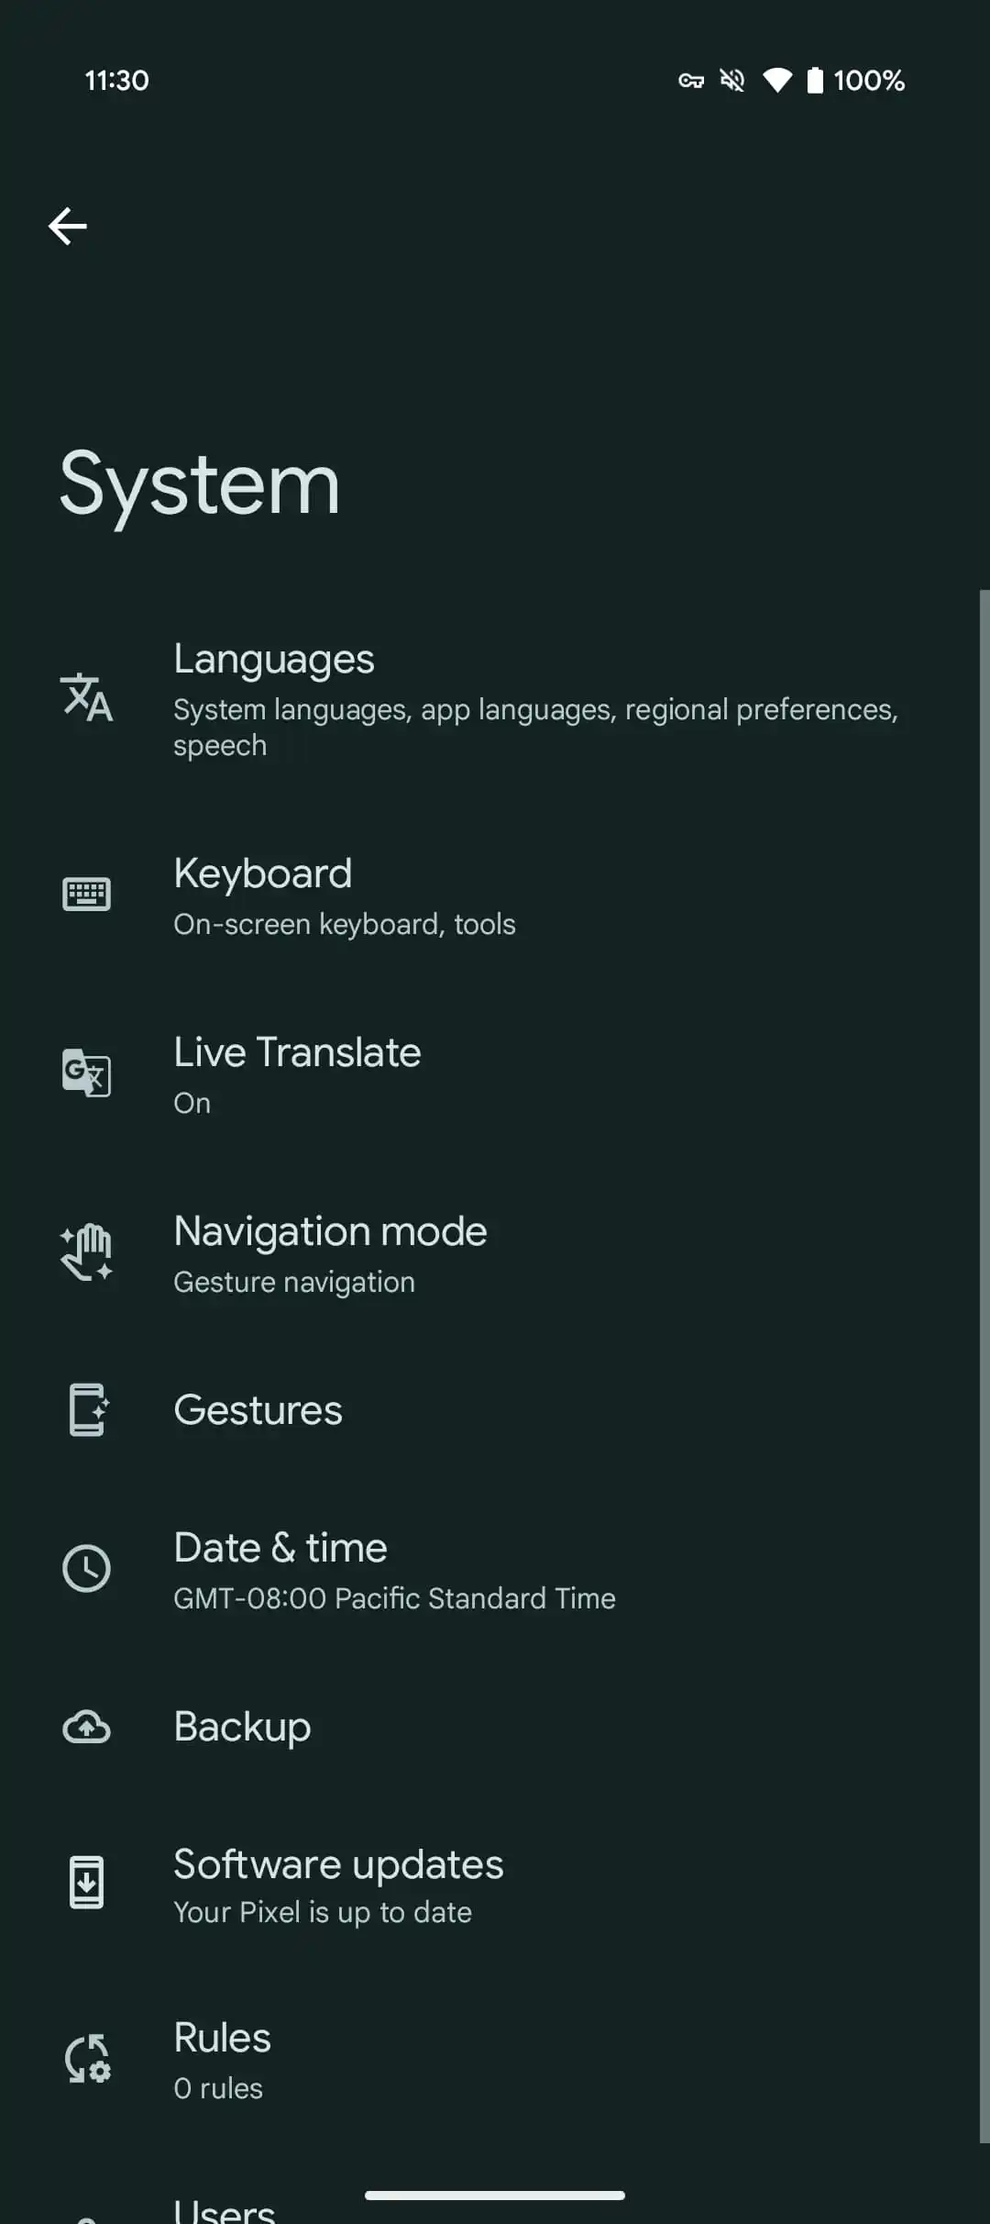This screenshot has height=2224, width=990.
Task: Tap the Software updates download icon
Action: point(86,1883)
